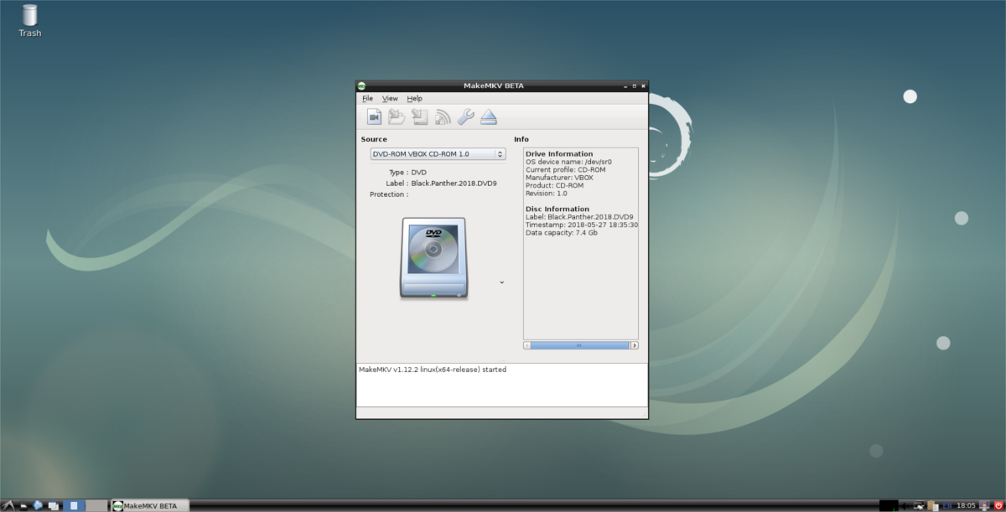Viewport: 1006px width, 512px height.
Task: Click the 'Product: CD-ROM' line
Action: tap(555, 185)
